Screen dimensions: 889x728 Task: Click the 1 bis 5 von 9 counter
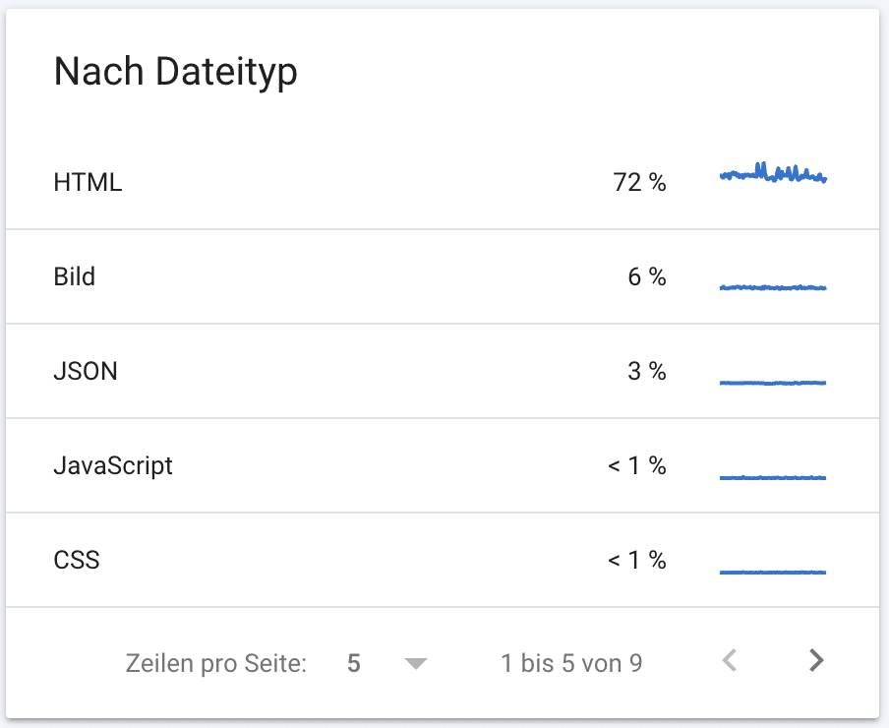pos(570,662)
